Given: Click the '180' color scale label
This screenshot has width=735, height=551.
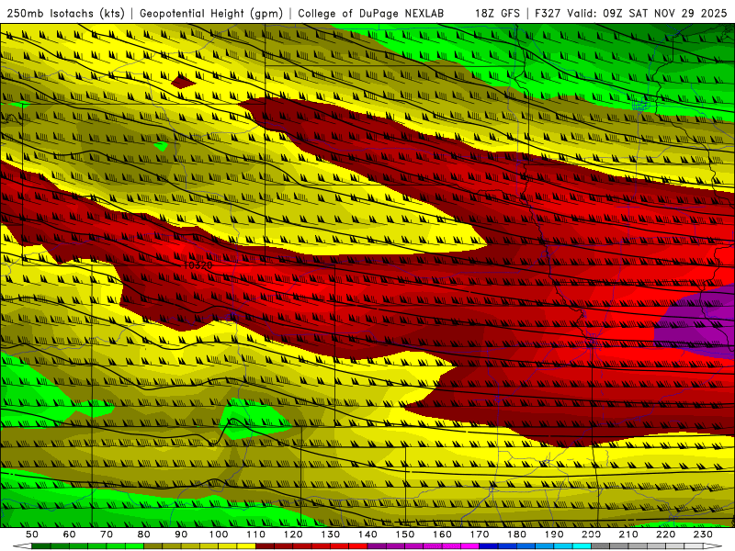Looking at the screenshot, I should (x=516, y=534).
